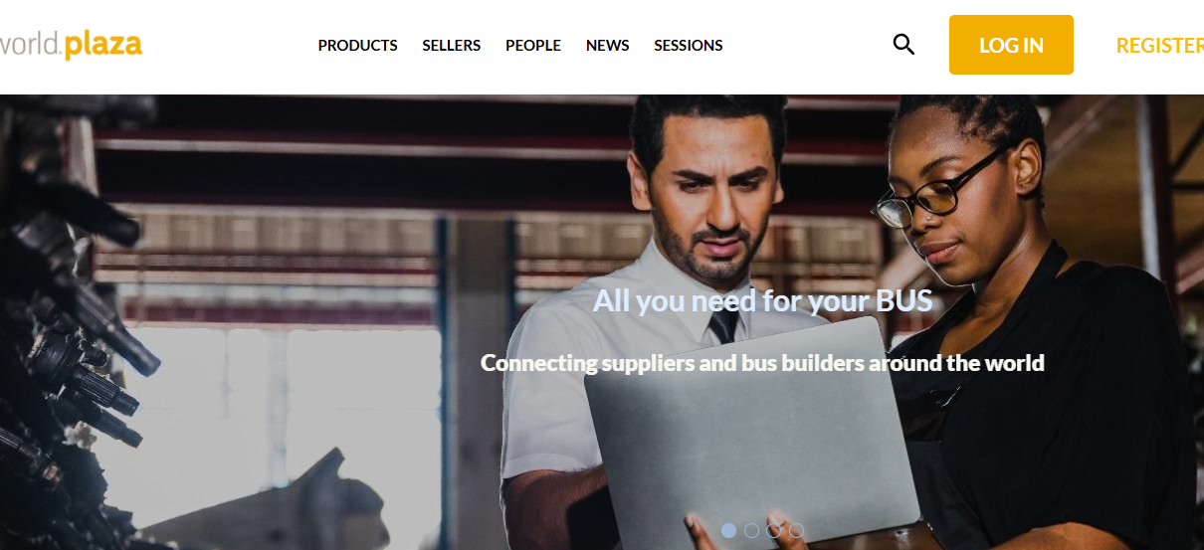Open the PRODUCTS menu item

tap(357, 46)
